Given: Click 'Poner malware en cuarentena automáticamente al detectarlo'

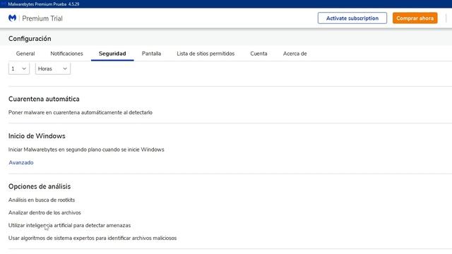Looking at the screenshot, I should (81, 113).
